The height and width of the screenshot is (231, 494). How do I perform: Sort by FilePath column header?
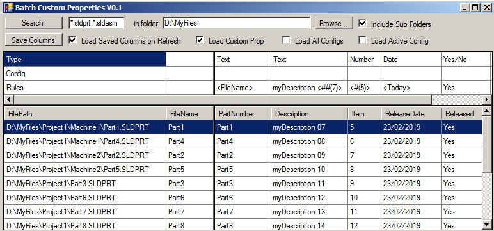[85, 113]
